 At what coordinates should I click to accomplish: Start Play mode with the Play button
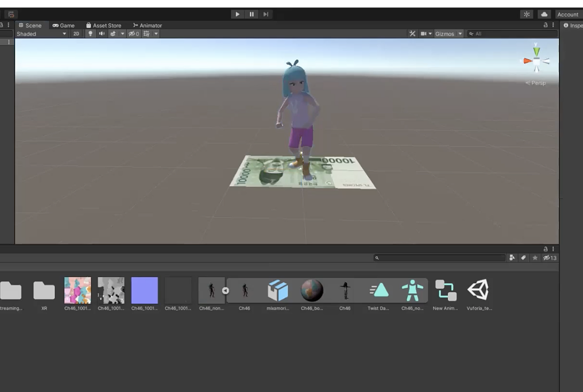point(237,14)
